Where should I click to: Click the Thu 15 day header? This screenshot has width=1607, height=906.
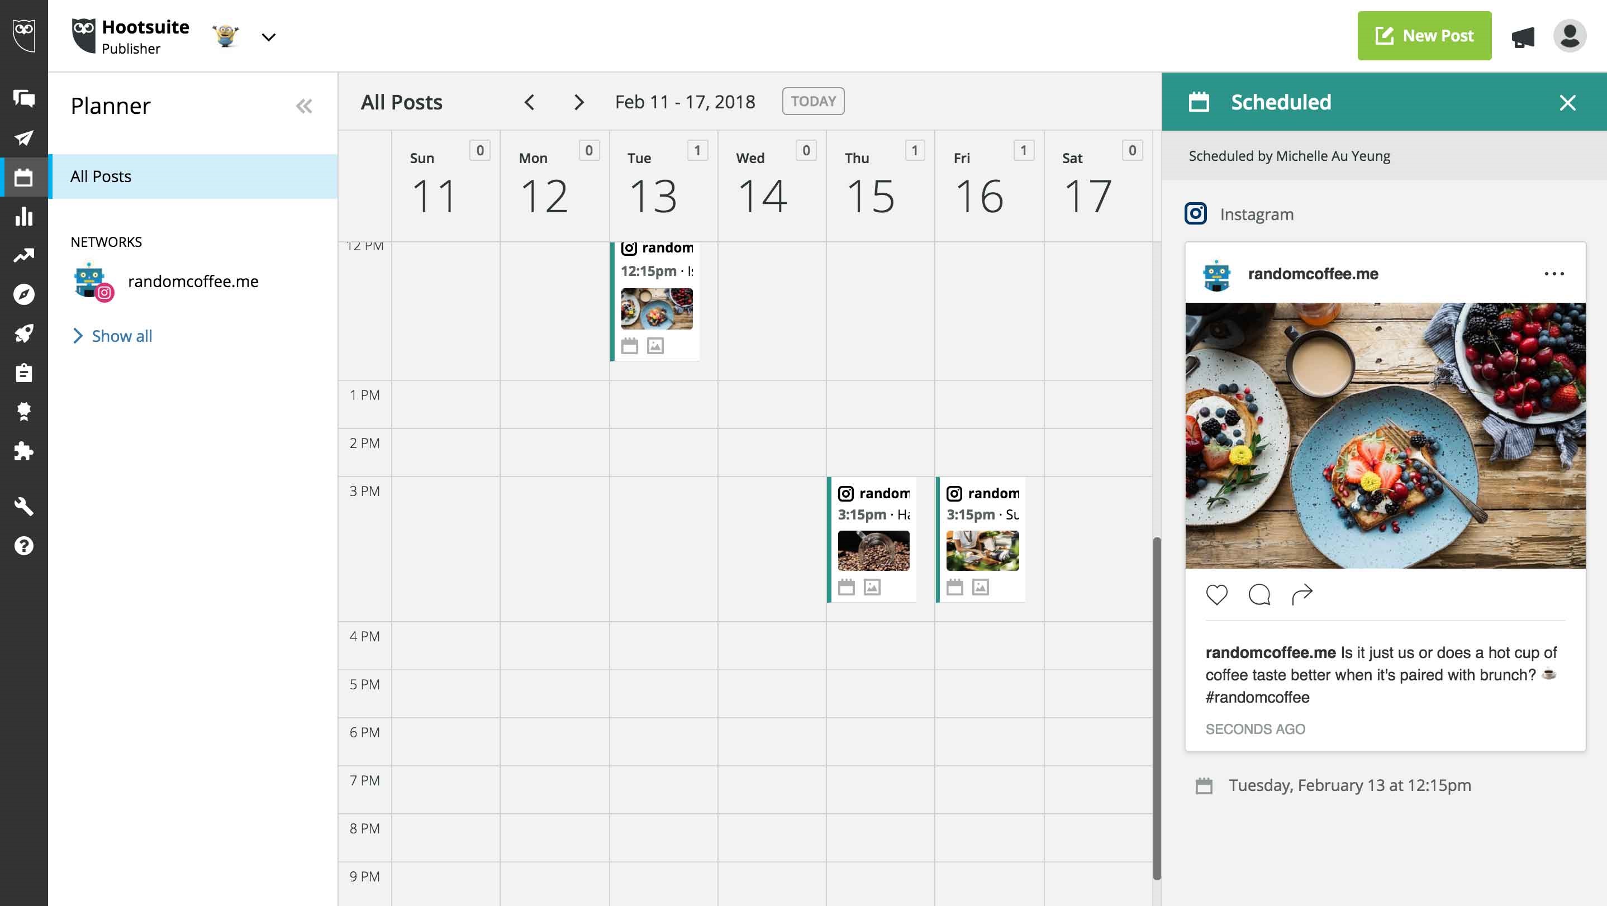point(880,186)
